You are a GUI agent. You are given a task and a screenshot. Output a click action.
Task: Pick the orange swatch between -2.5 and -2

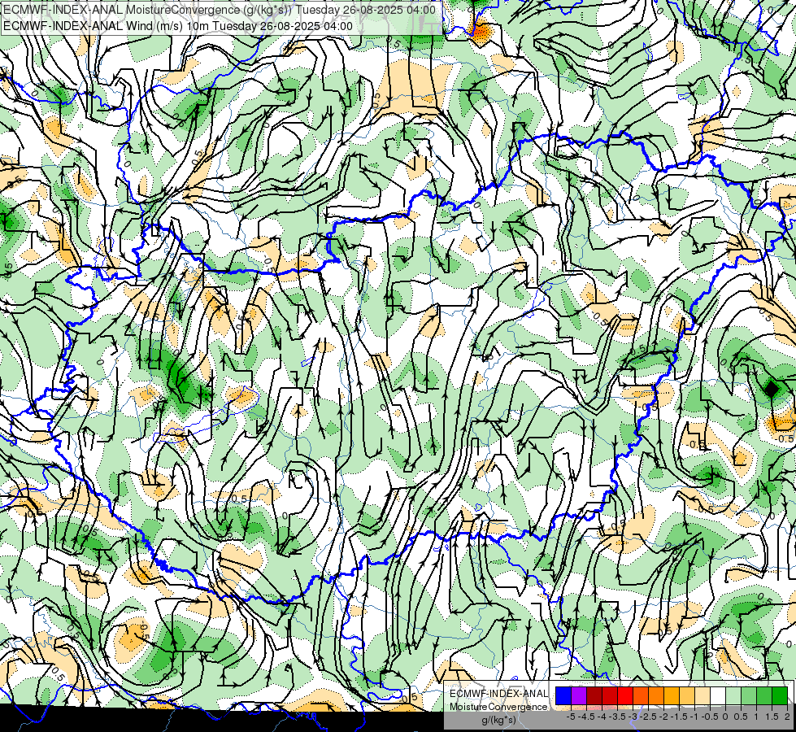tap(656, 696)
